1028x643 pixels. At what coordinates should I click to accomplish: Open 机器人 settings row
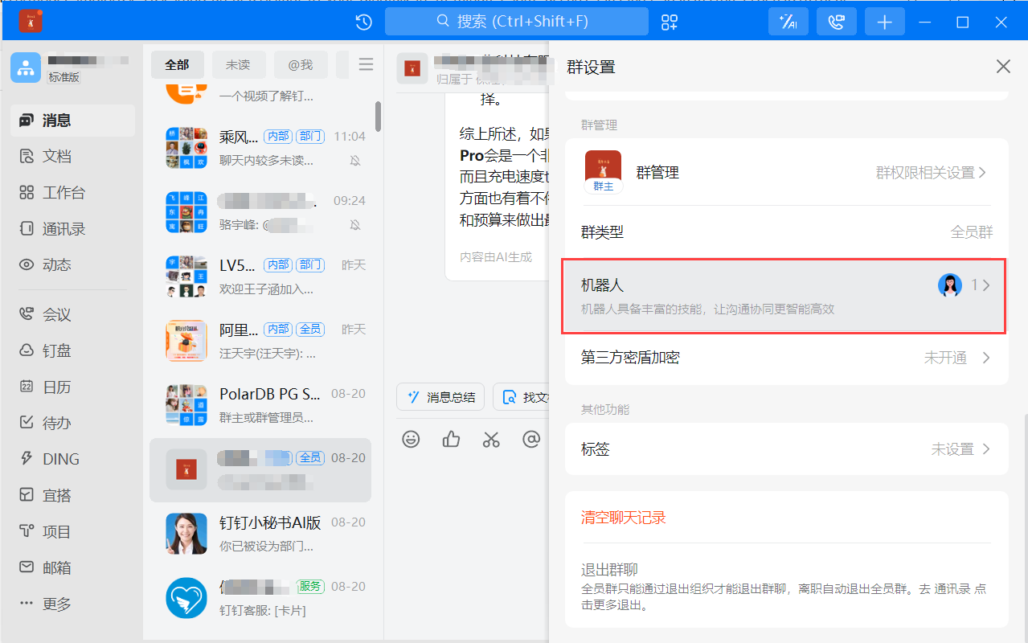[784, 297]
